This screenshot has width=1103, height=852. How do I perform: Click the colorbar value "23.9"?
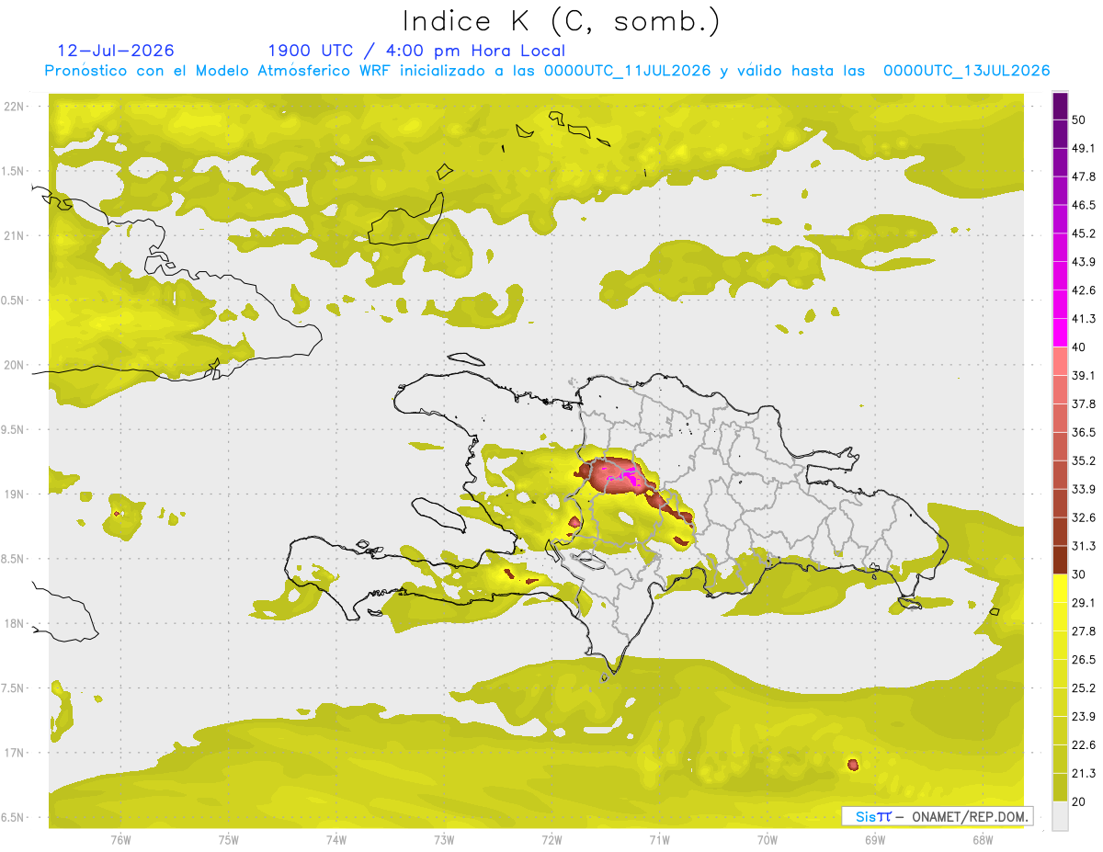coord(1084,717)
